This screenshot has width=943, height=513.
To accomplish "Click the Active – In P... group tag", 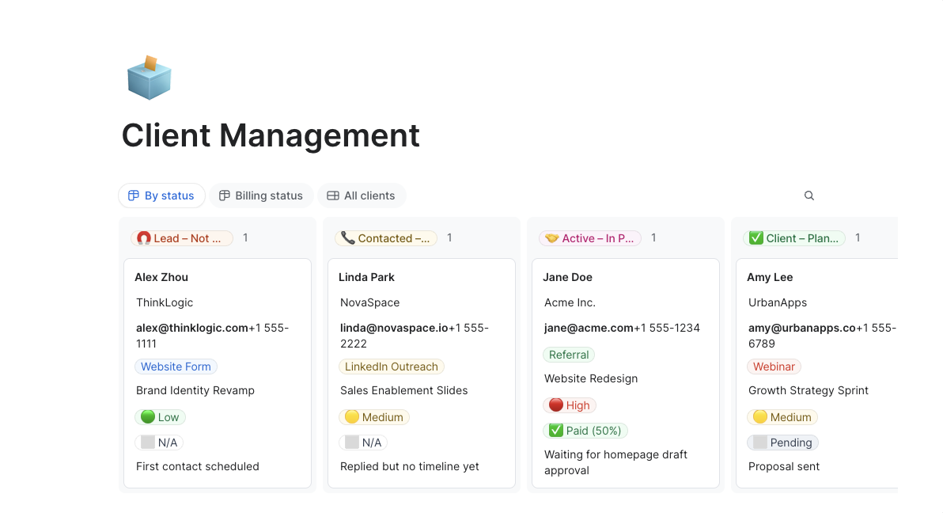I will pos(590,238).
